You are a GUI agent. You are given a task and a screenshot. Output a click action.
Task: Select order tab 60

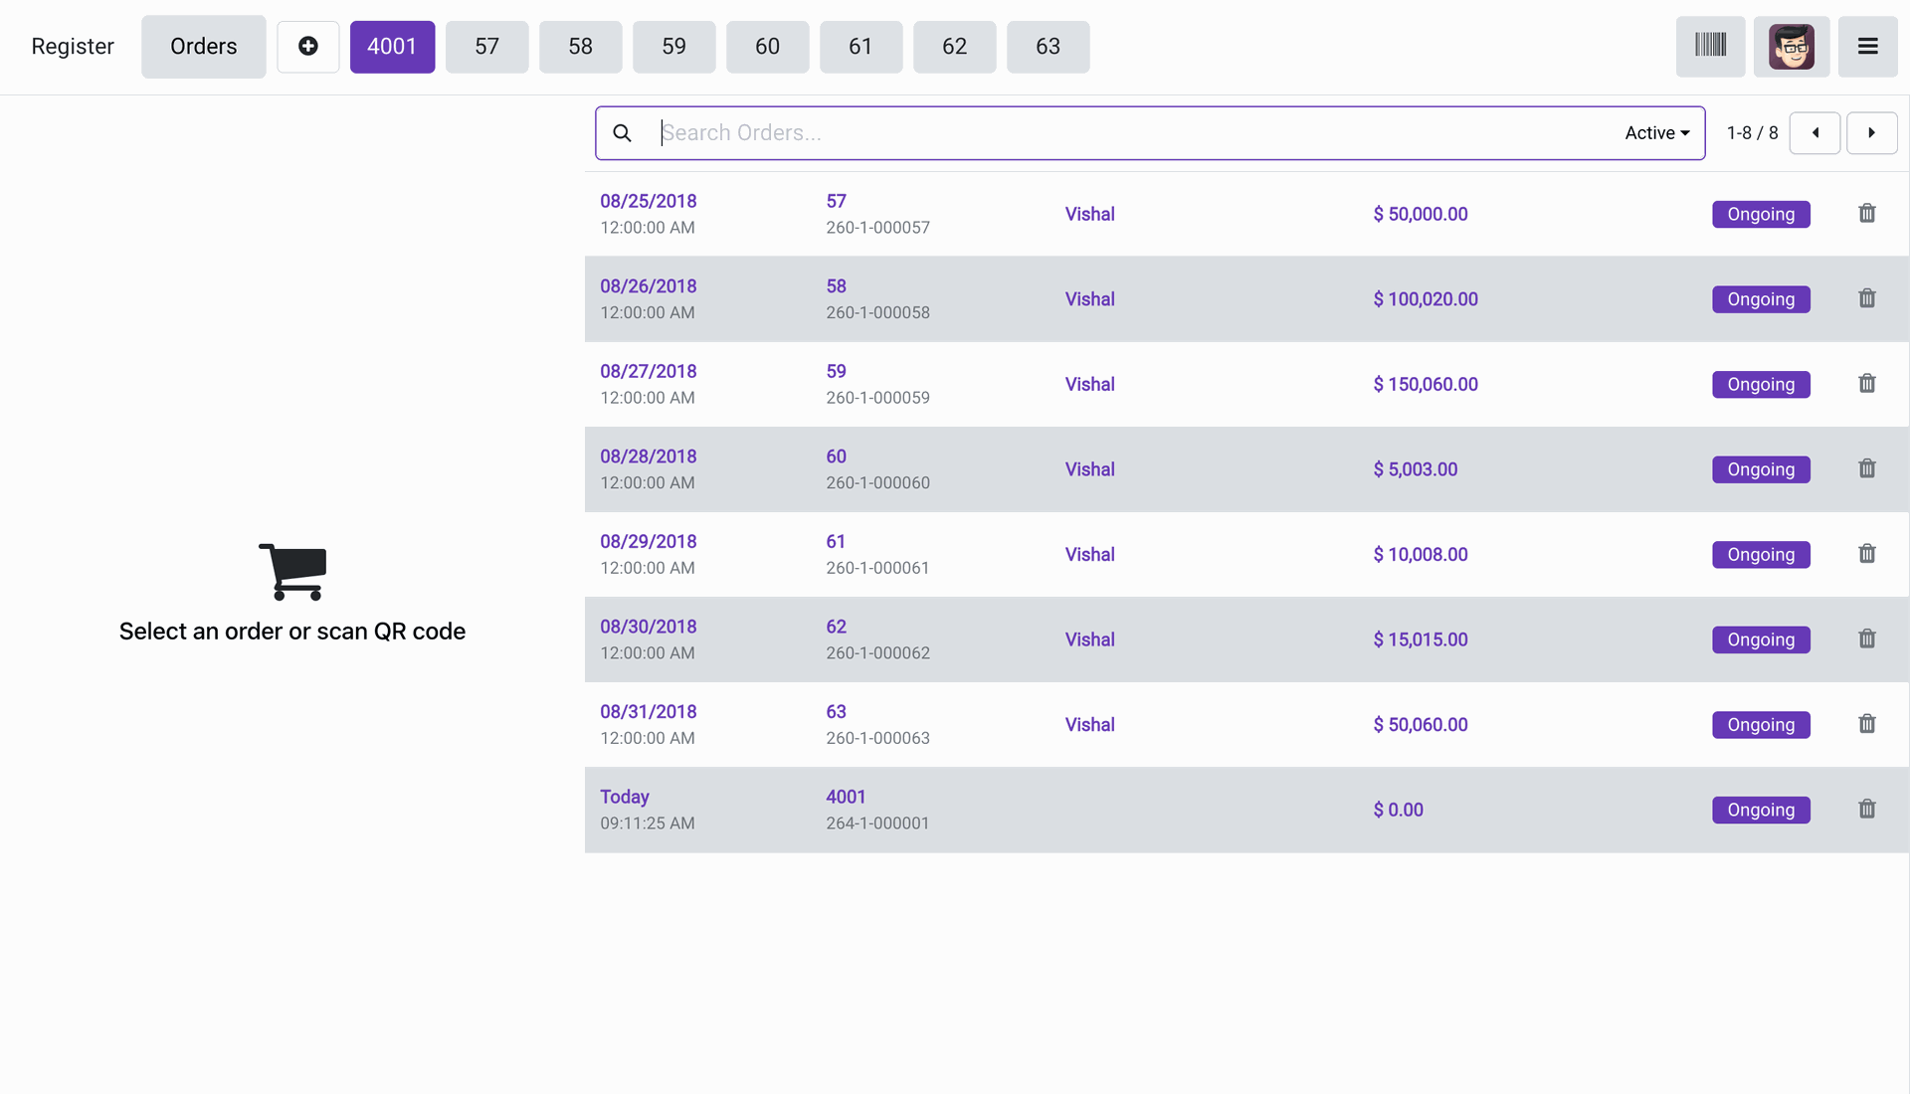point(767,47)
